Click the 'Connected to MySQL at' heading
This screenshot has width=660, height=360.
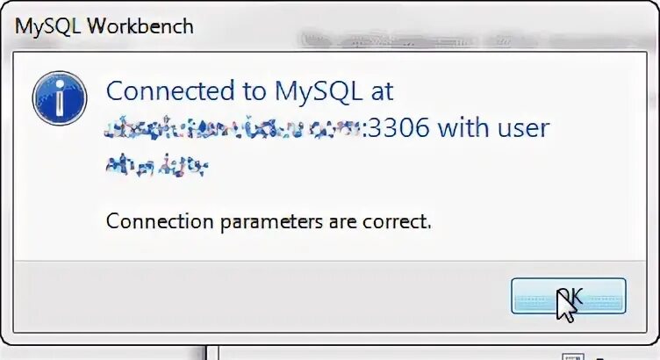(248, 90)
